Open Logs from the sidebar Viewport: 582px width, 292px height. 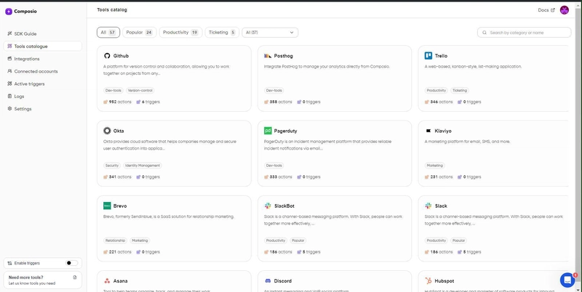pos(43,97)
